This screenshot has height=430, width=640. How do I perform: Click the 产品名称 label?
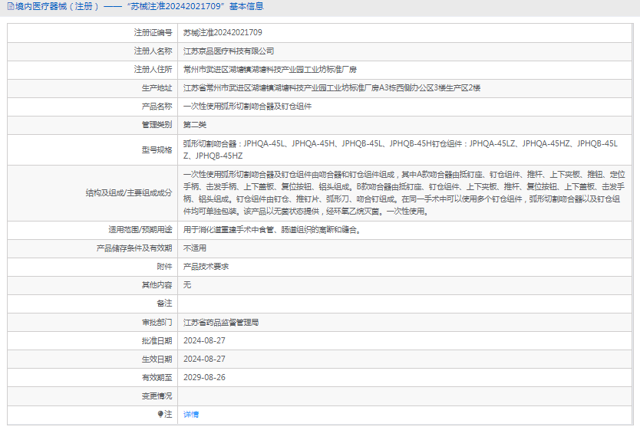coord(157,107)
